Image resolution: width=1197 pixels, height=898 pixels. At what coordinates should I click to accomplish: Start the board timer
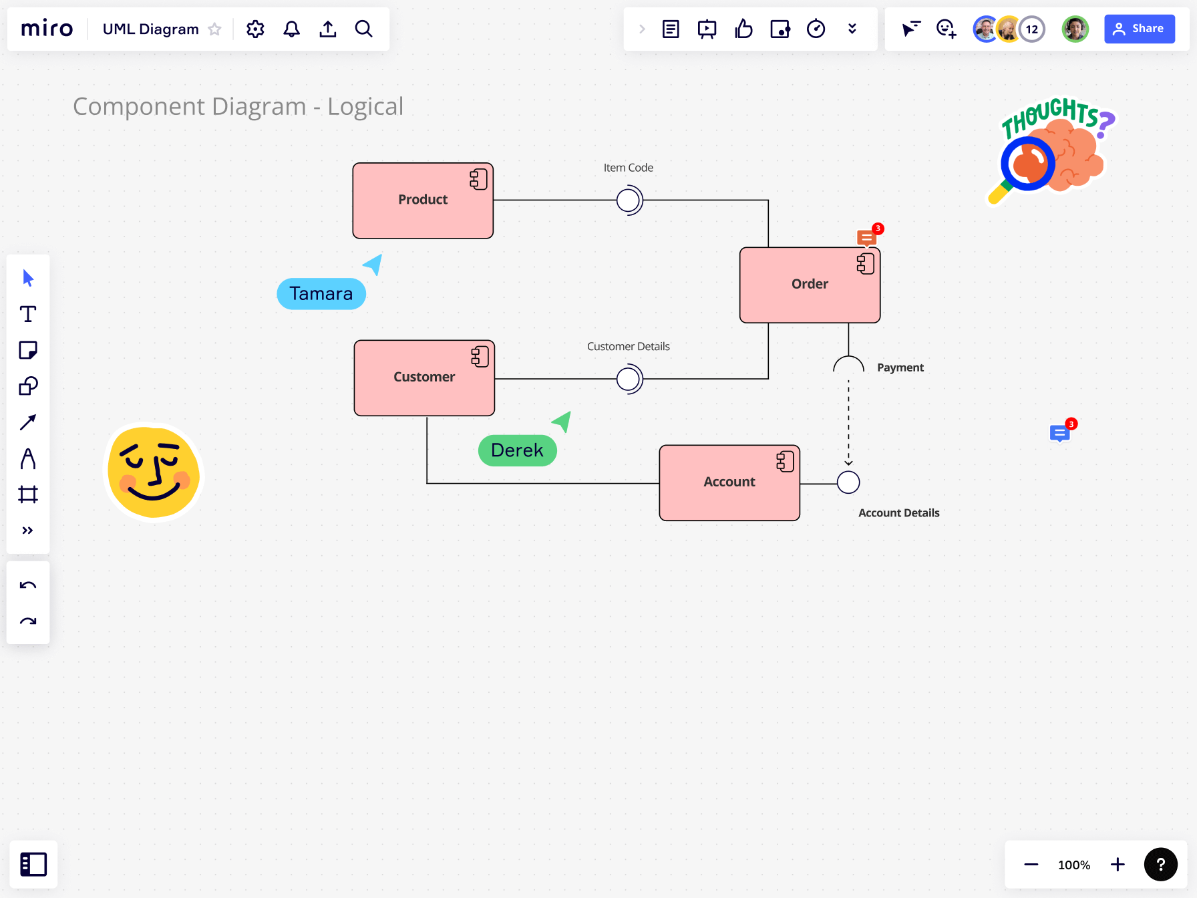click(816, 29)
